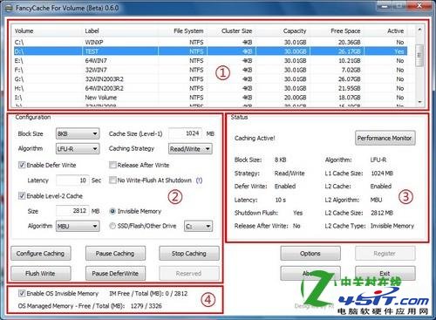Enable No Write-Flush At Shutdown
The image size is (436, 320).
(x=112, y=180)
